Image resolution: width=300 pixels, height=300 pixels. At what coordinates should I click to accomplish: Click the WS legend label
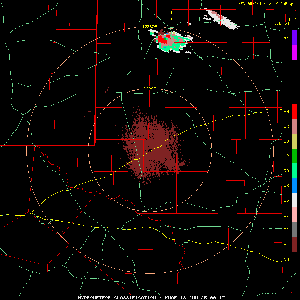point(286,186)
